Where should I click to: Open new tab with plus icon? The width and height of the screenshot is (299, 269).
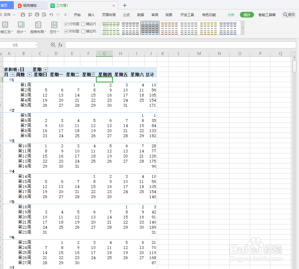[125, 5]
